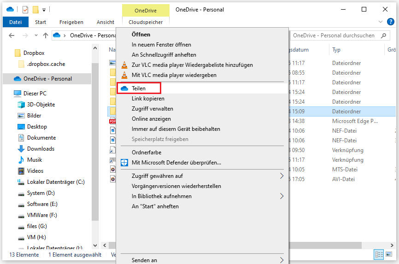This screenshot has height=264, width=399.
Task: Open the Datei ribbon tab
Action: click(16, 22)
